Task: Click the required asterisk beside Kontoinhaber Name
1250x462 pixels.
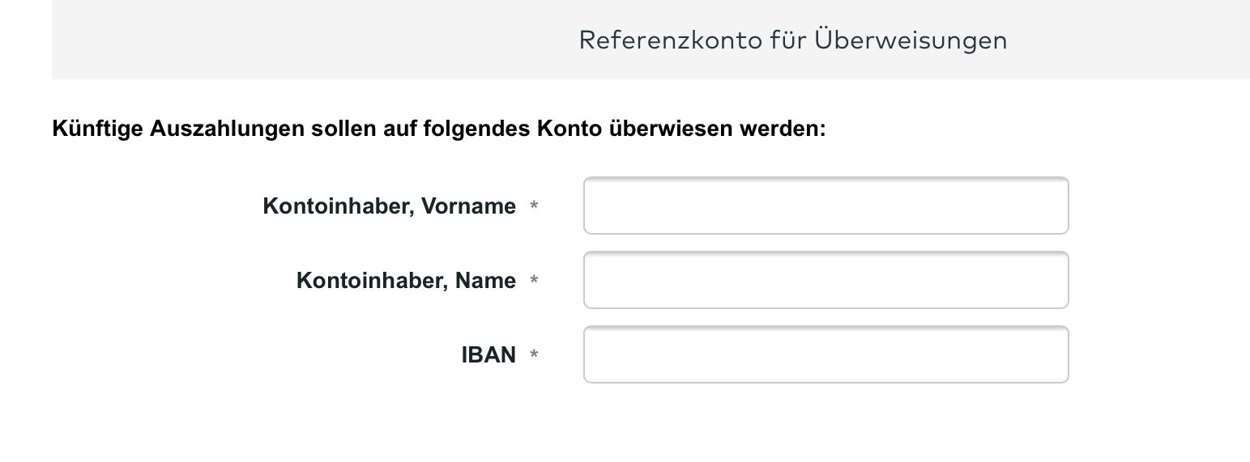Action: [x=534, y=282]
